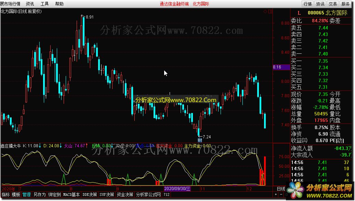
Task: Click the highlighted 管理 button
Action: [x=26, y=194]
